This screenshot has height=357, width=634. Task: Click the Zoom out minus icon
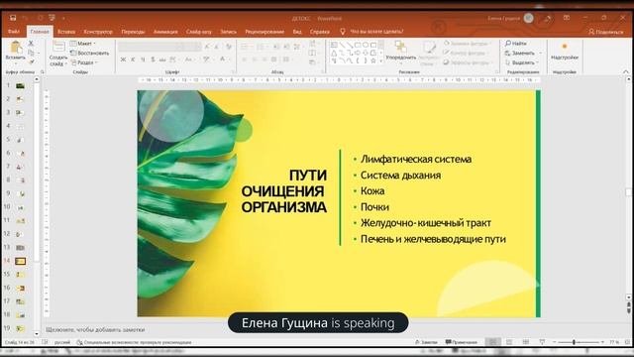[x=555, y=342]
